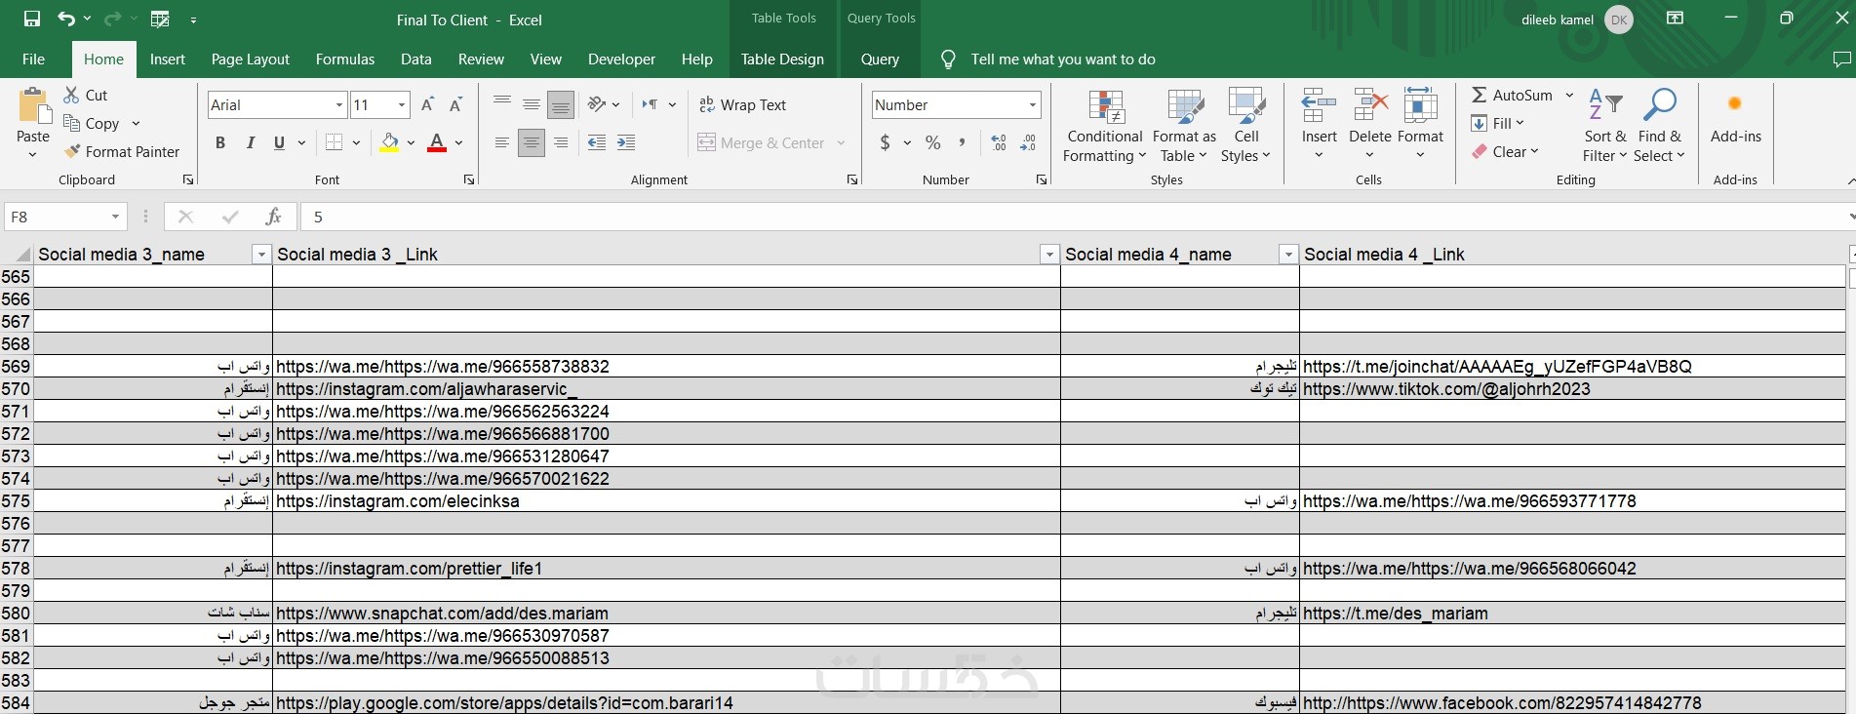Toggle Italic formatting
This screenshot has height=714, width=1856.
tap(251, 142)
